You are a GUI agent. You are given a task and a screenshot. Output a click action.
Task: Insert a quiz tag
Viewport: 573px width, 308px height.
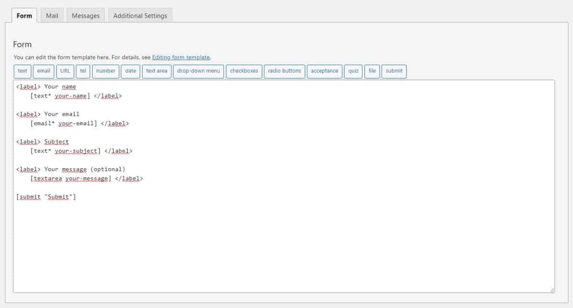click(353, 71)
